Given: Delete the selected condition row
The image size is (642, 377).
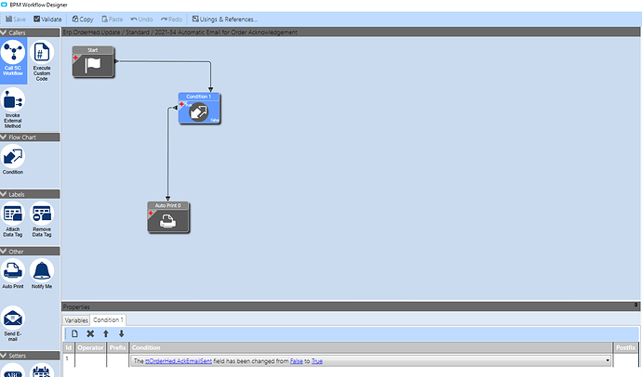Looking at the screenshot, I should (x=90, y=333).
